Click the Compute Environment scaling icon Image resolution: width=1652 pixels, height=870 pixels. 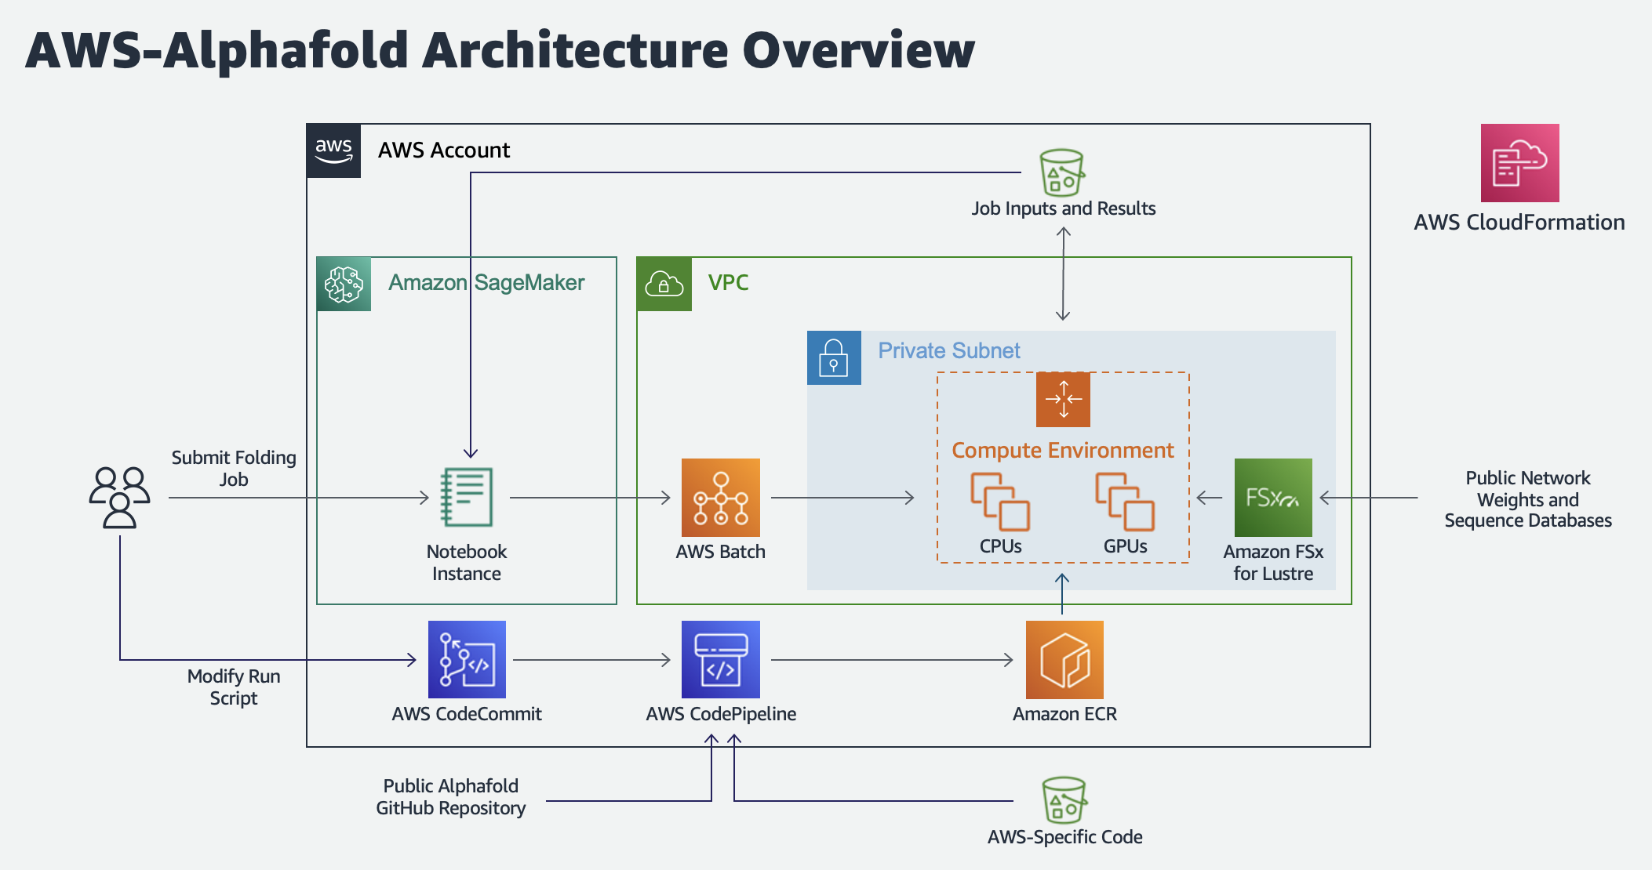click(1063, 400)
